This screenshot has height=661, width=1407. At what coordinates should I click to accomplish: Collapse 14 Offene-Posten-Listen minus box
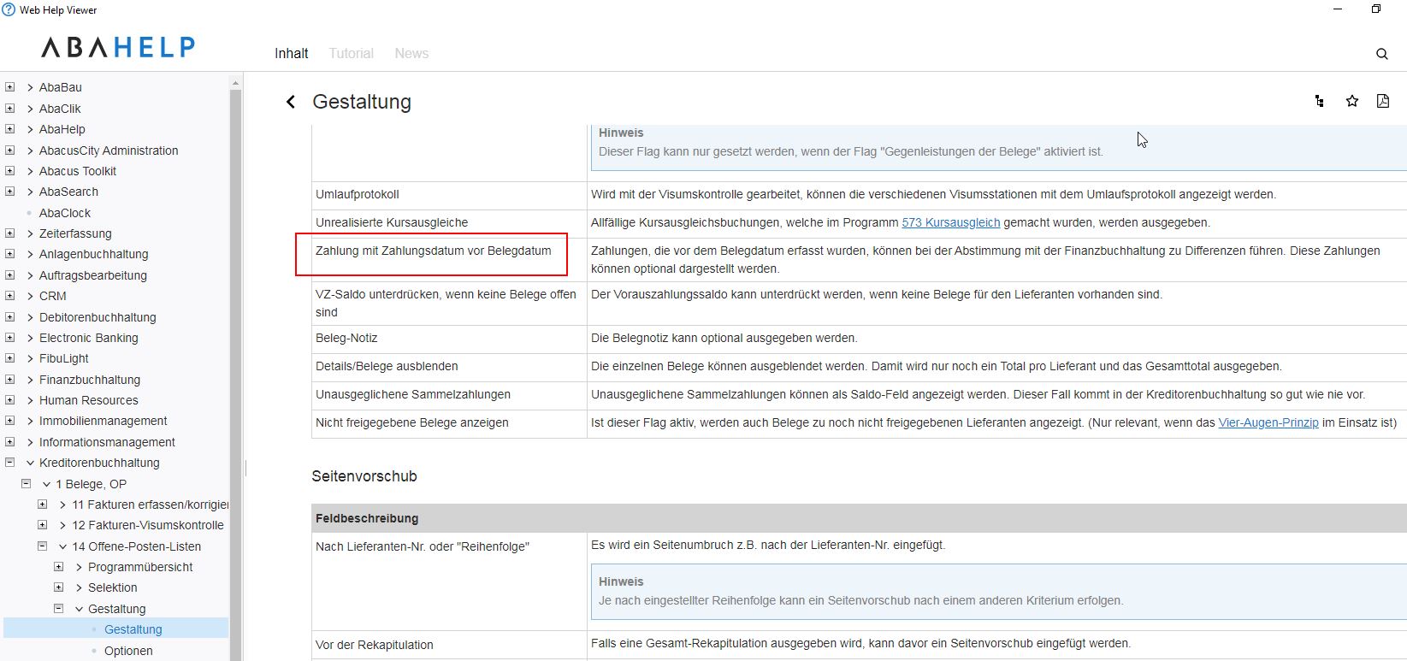click(42, 546)
